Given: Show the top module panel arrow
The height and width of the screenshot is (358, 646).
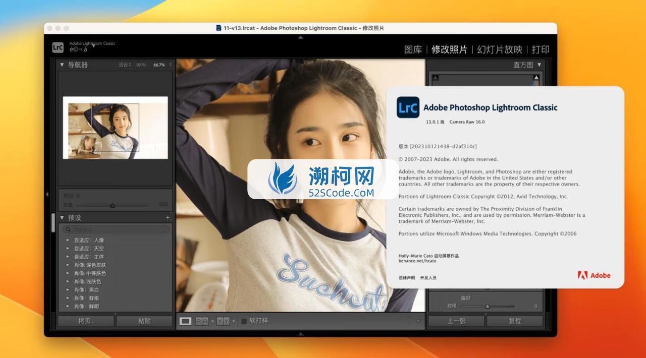Looking at the screenshot, I should (301, 37).
